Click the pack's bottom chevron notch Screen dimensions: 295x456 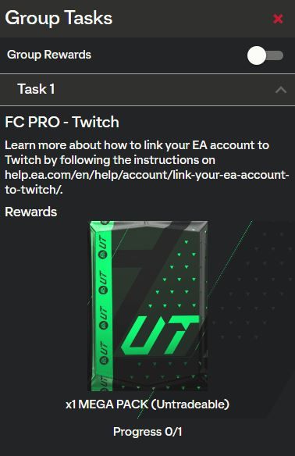click(154, 388)
